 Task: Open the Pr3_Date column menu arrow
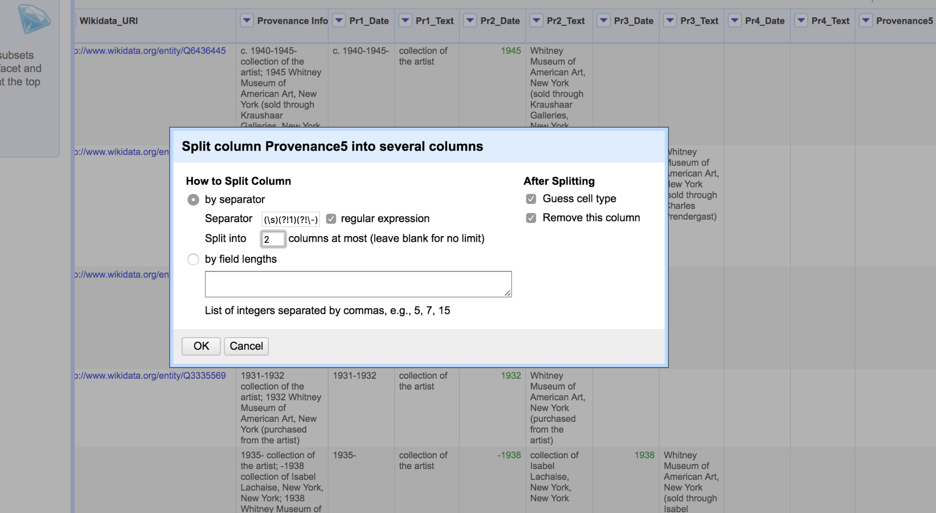pos(604,21)
